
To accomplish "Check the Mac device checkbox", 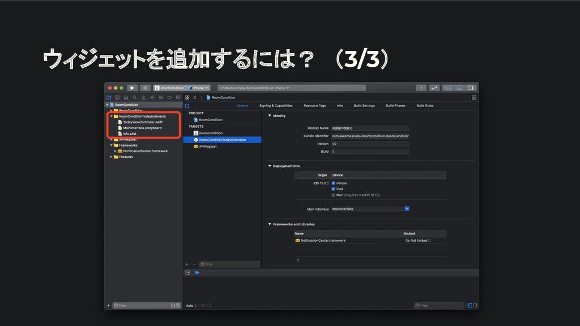I will [x=333, y=195].
